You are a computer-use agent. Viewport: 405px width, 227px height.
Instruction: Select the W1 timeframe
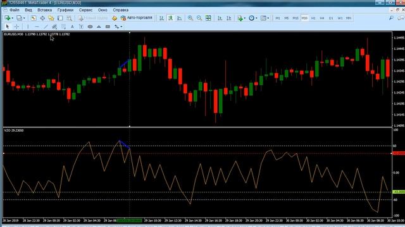click(x=340, y=18)
